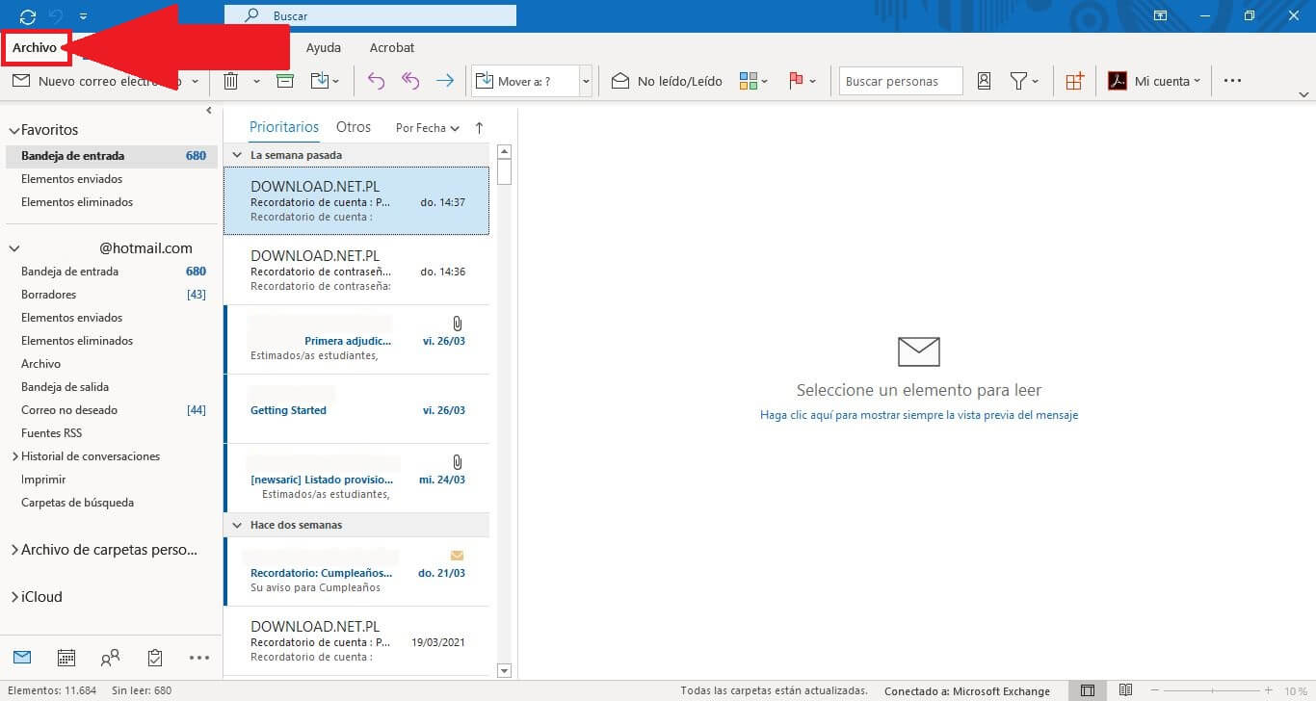The height and width of the screenshot is (701, 1316).
Task: Click message list scrollbar down arrow
Action: pyautogui.click(x=504, y=669)
